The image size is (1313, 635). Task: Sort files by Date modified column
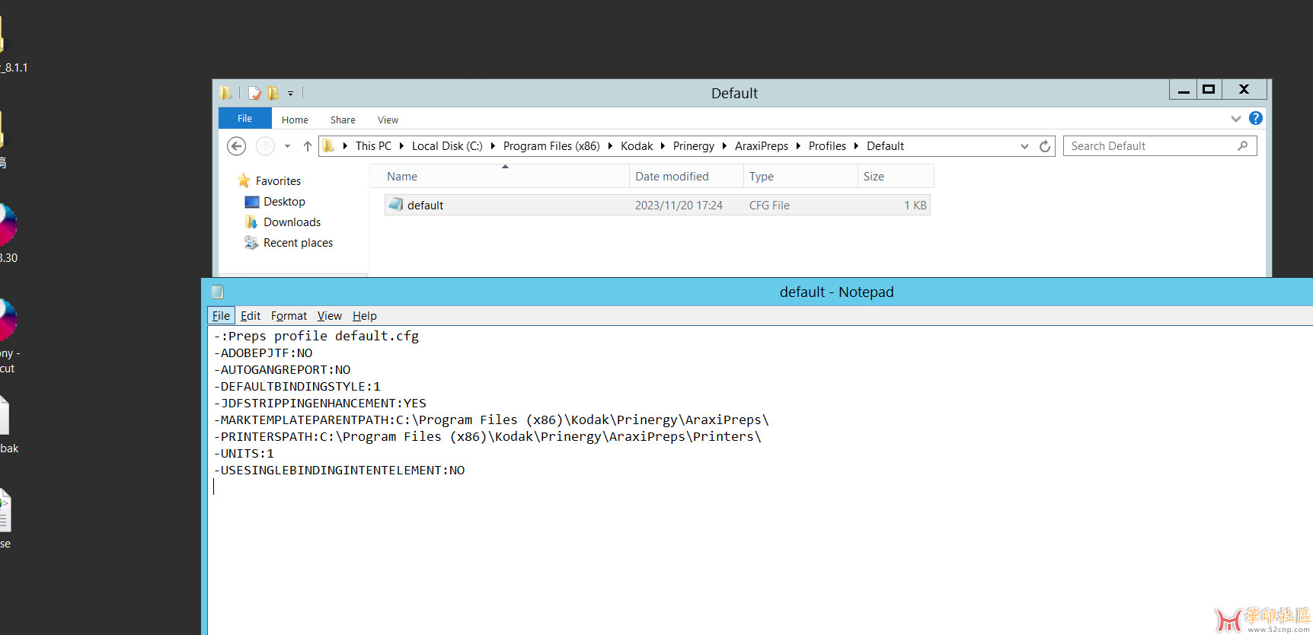click(x=672, y=177)
